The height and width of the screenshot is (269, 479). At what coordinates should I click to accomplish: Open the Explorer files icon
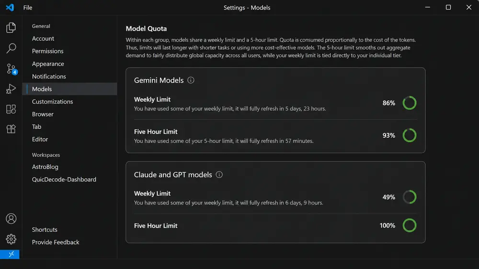pos(11,28)
